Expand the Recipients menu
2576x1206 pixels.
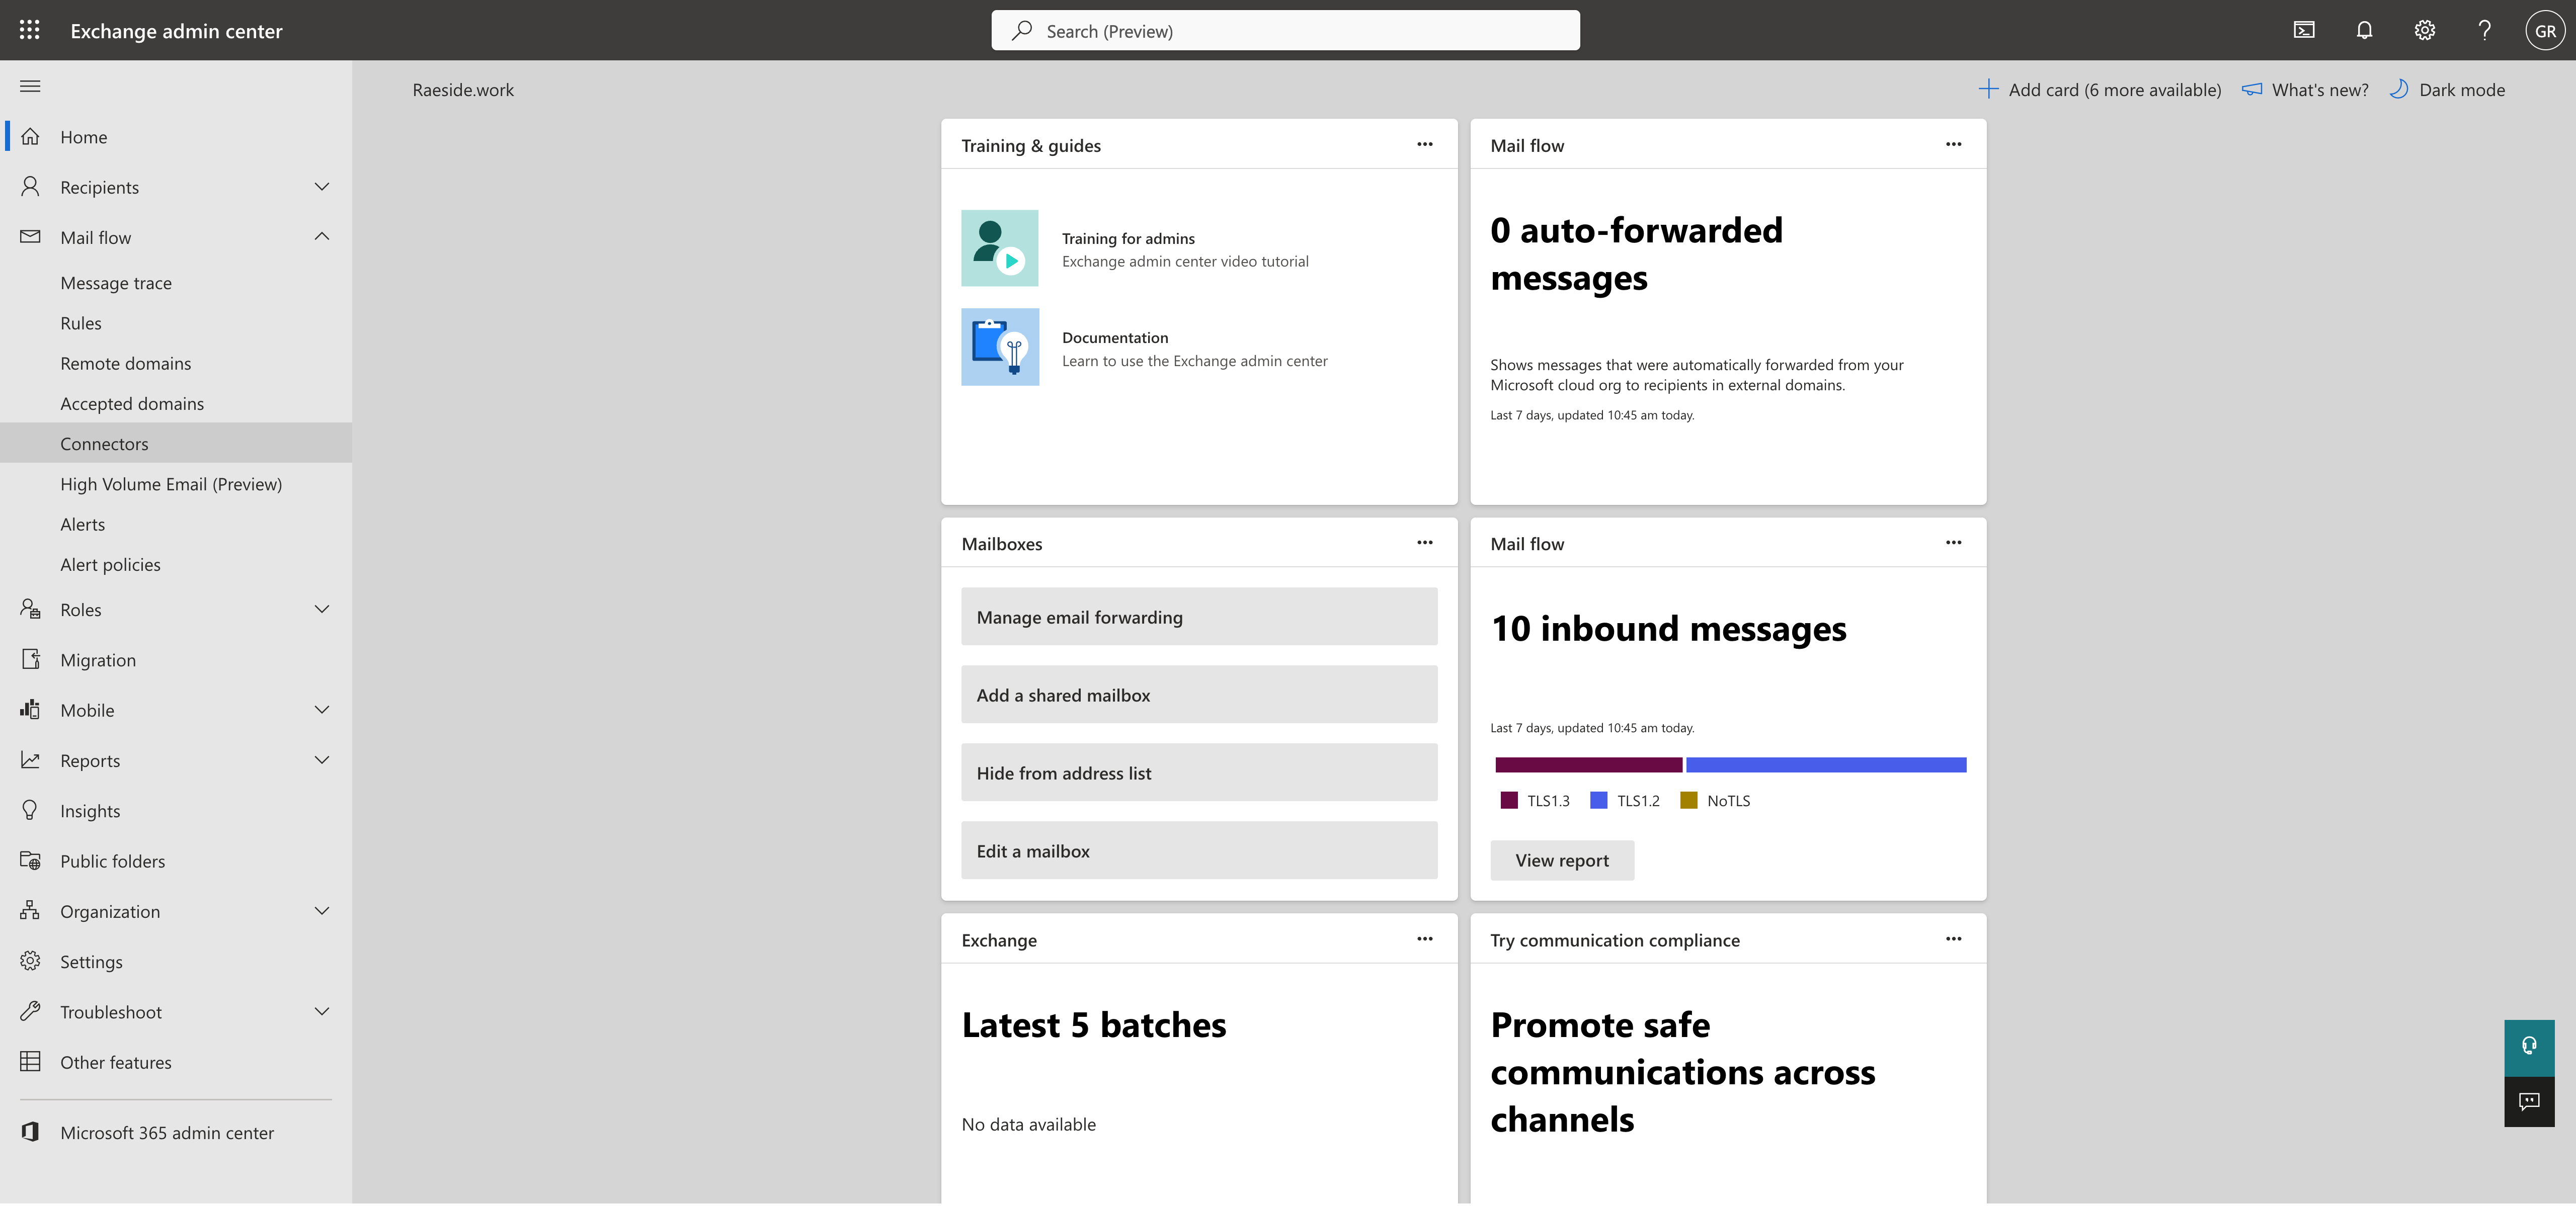click(x=321, y=187)
